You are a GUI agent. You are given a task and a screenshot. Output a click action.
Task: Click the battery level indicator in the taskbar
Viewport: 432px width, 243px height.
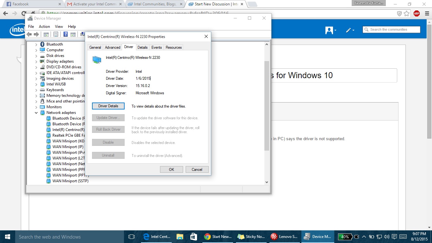pos(346,236)
